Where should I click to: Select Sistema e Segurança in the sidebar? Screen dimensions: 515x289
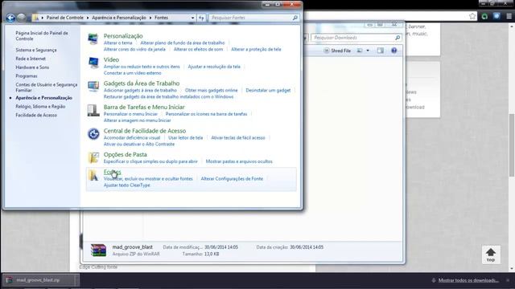36,50
